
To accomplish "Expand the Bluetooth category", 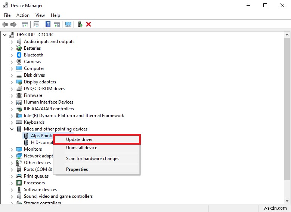I will (12, 55).
